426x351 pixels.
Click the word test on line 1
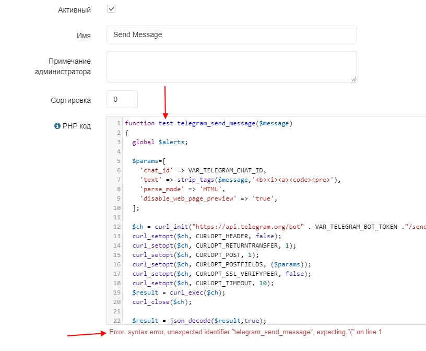pyautogui.click(x=165, y=123)
